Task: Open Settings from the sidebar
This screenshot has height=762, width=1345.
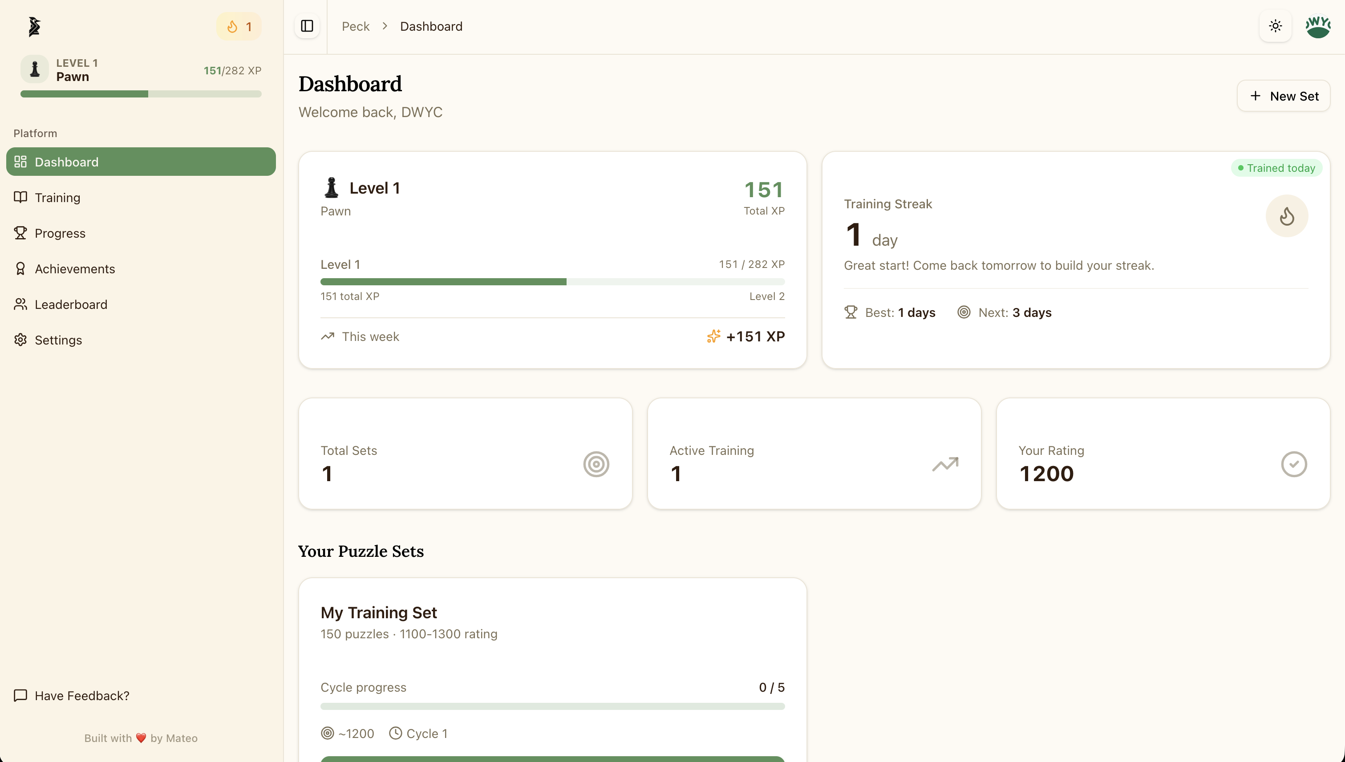Action: (58, 340)
